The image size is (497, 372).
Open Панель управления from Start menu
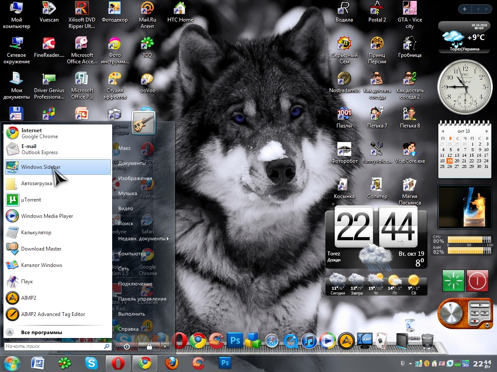(x=142, y=299)
